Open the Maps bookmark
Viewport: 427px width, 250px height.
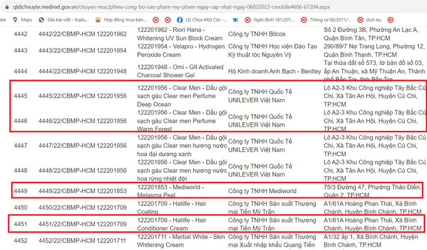pos(23,20)
